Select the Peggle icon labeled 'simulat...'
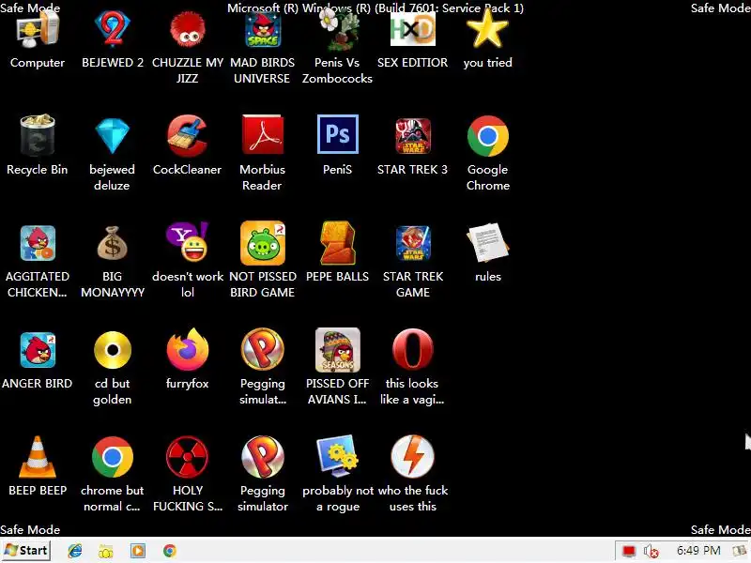This screenshot has height=563, width=751. 263,350
